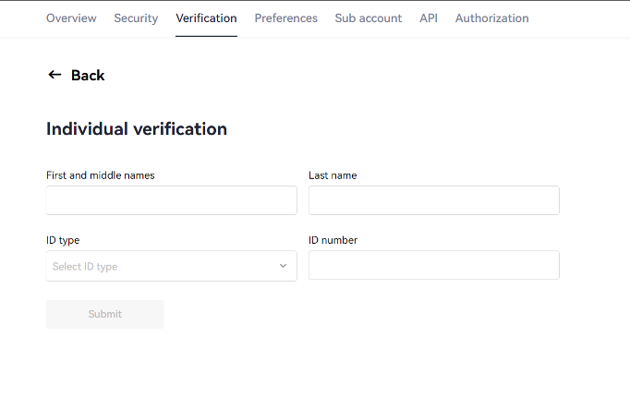Click the Individual verification heading

coord(137,129)
